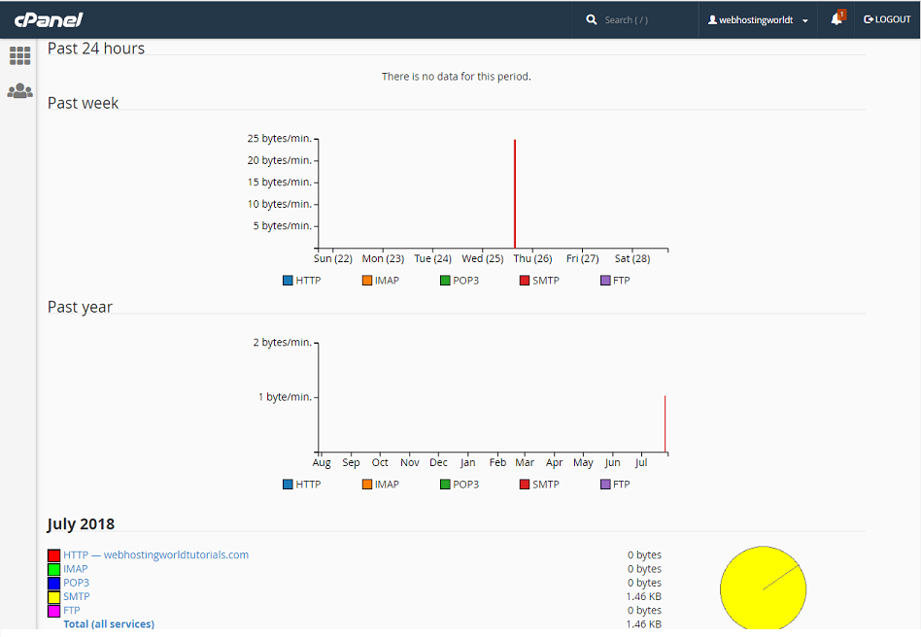Expand the Past 24 hours section
The height and width of the screenshot is (637, 921).
[96, 47]
